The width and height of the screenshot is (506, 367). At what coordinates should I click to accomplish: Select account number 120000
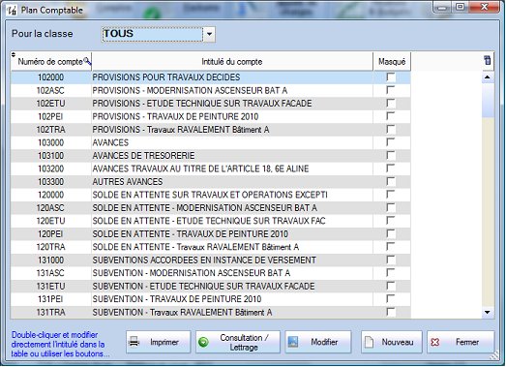pyautogui.click(x=50, y=195)
